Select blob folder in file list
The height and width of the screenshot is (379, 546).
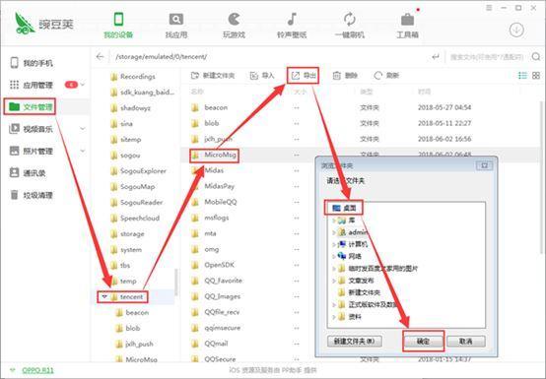tap(205, 123)
